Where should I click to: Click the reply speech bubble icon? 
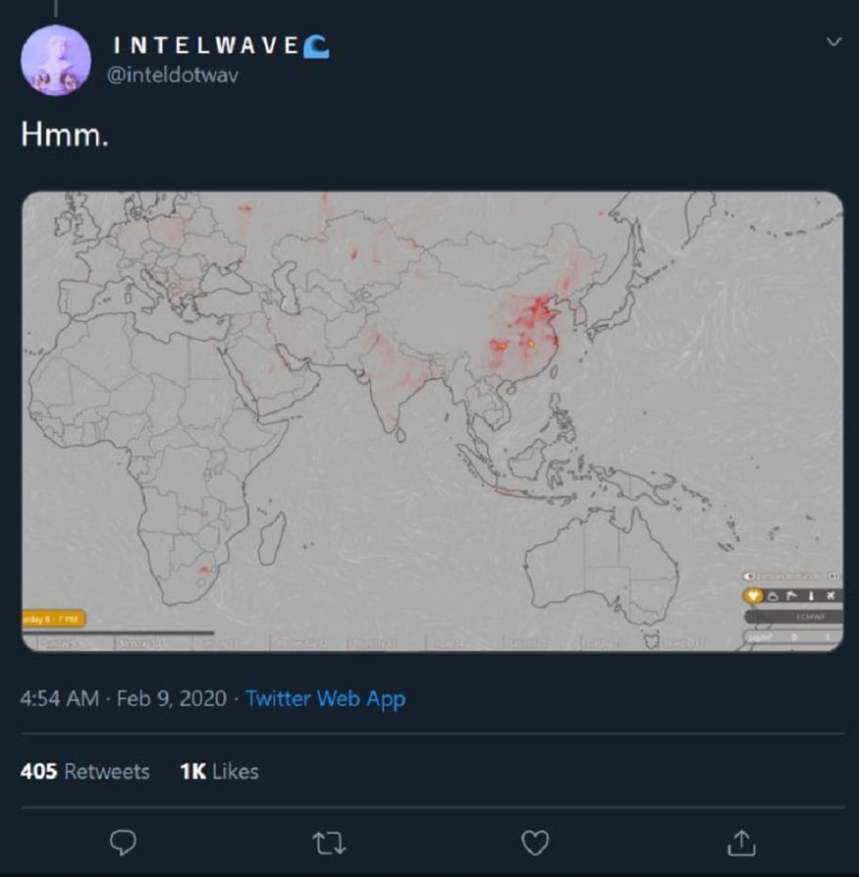point(123,843)
